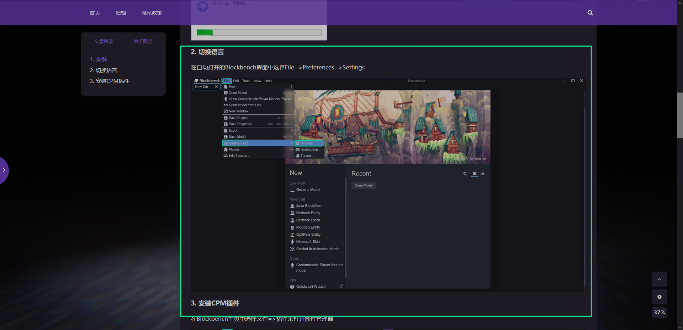Screen dimensions: 683x330
Task: Select the grid view icon beside Recent
Action: coord(475,174)
